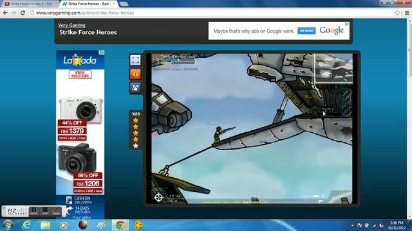Pause the ezvid recording
Viewport: 412px width, 231px height.
[x=34, y=211]
